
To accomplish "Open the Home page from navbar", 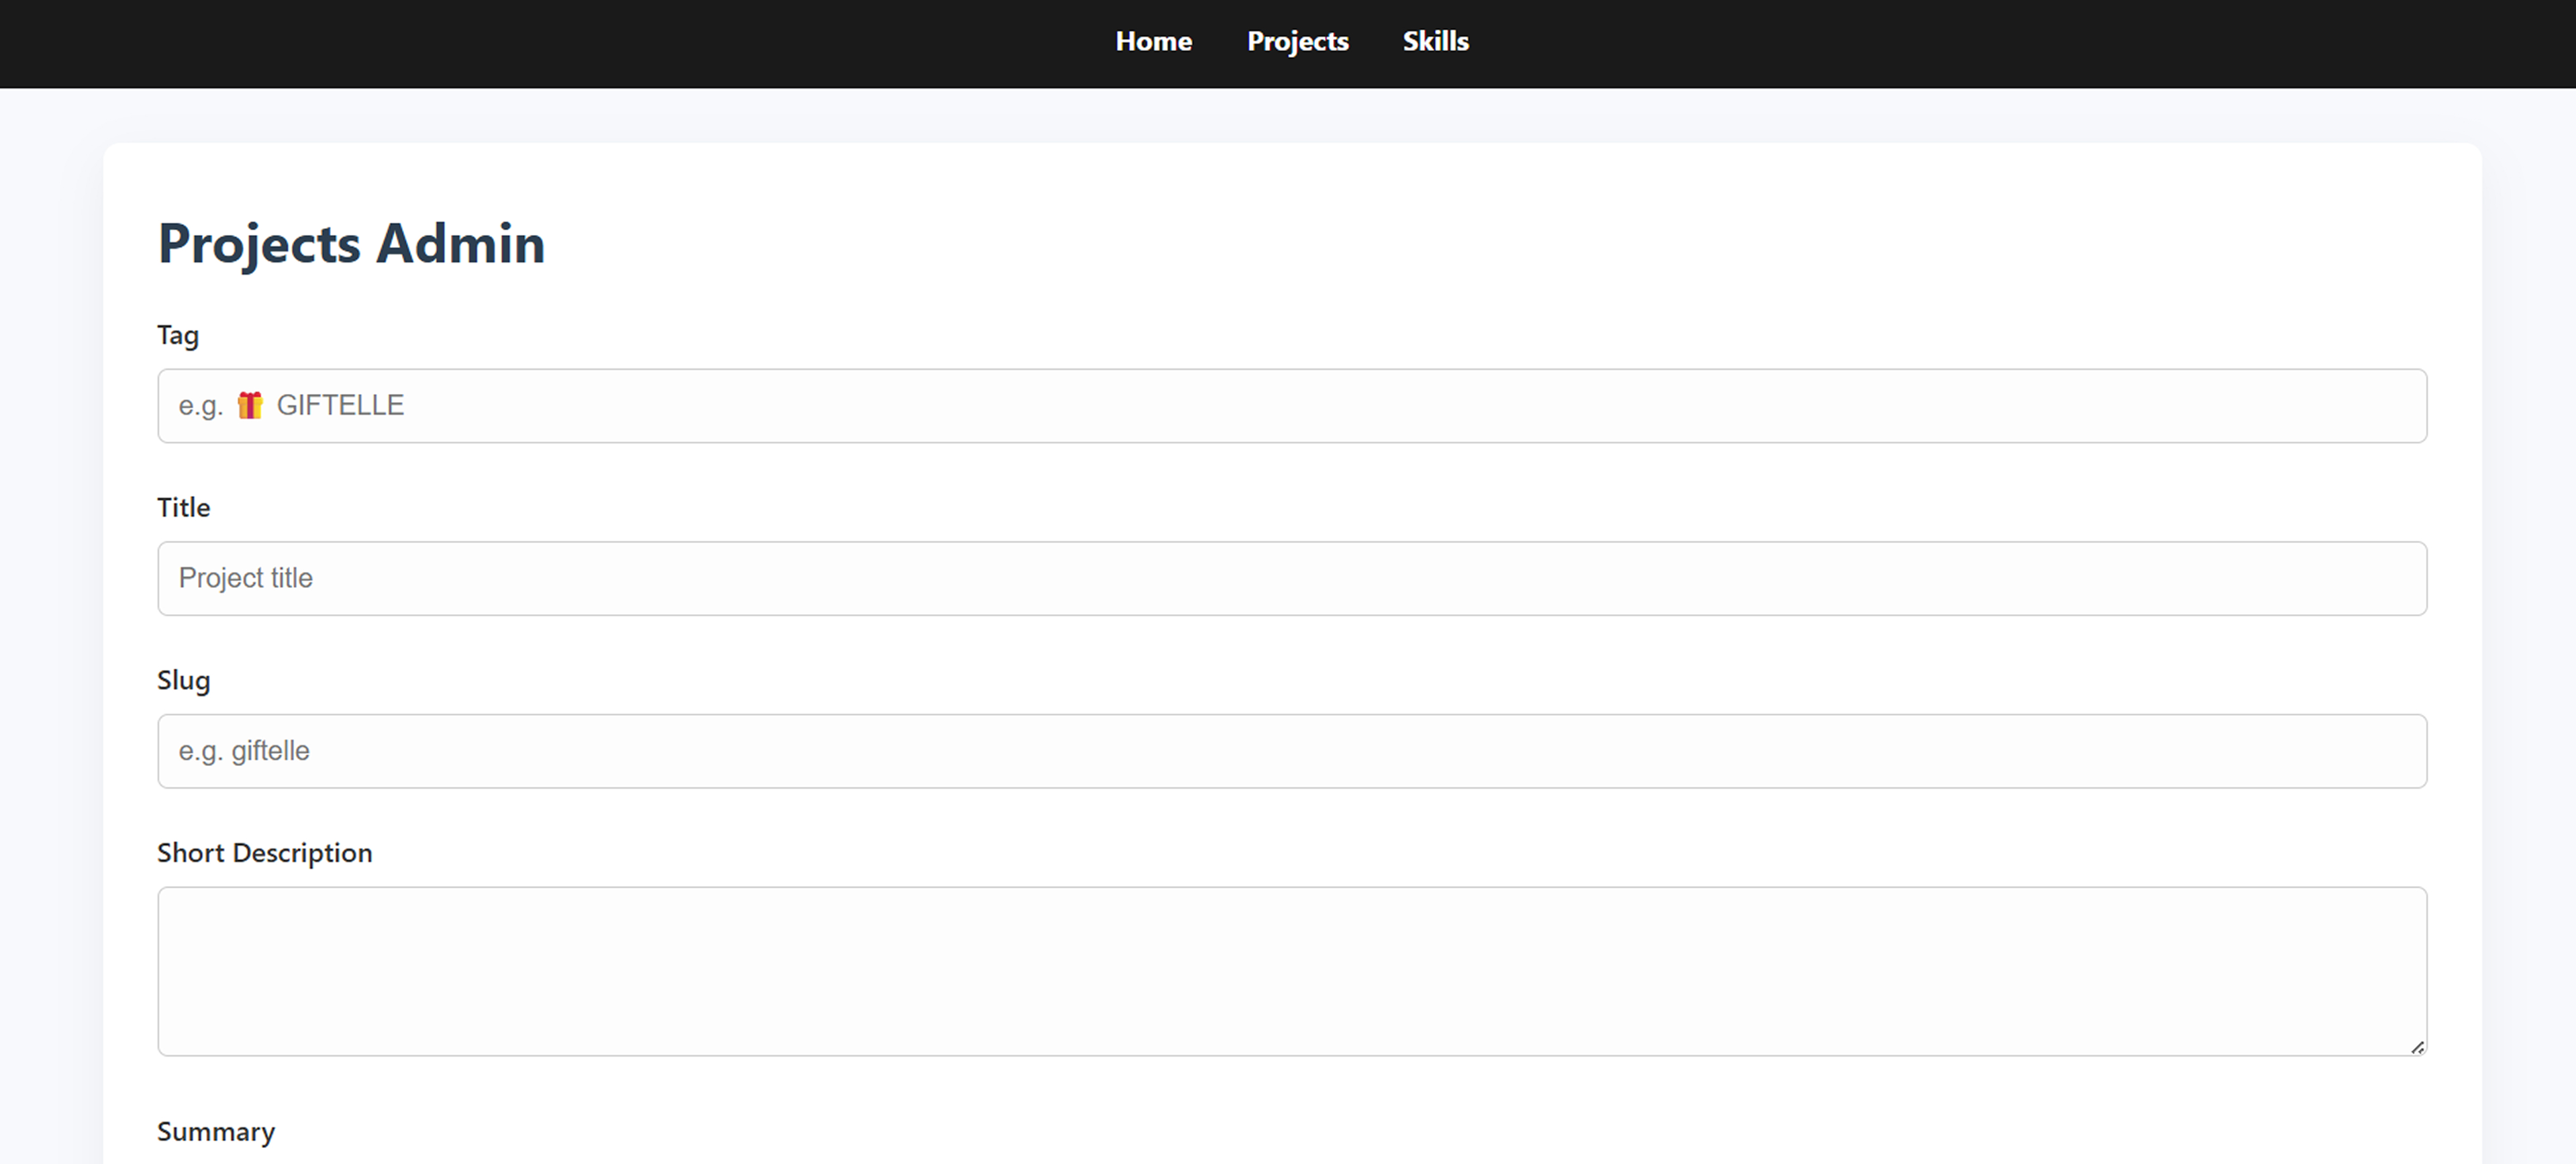I will point(1153,41).
